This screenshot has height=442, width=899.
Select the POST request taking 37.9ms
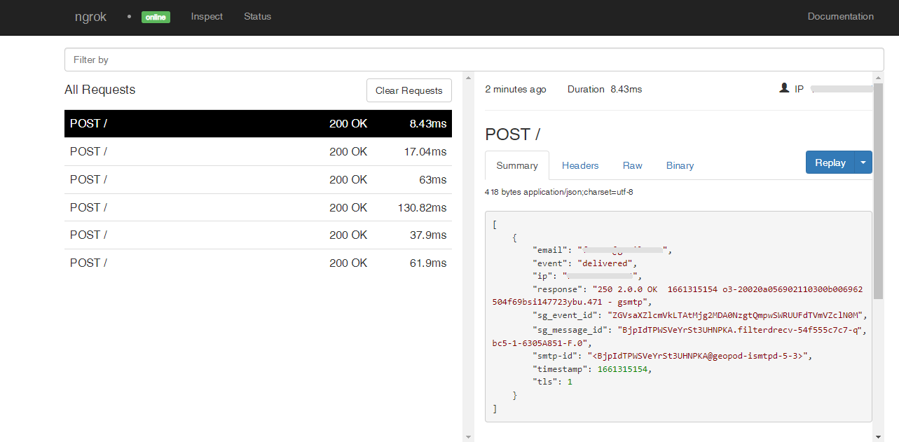tap(258, 235)
